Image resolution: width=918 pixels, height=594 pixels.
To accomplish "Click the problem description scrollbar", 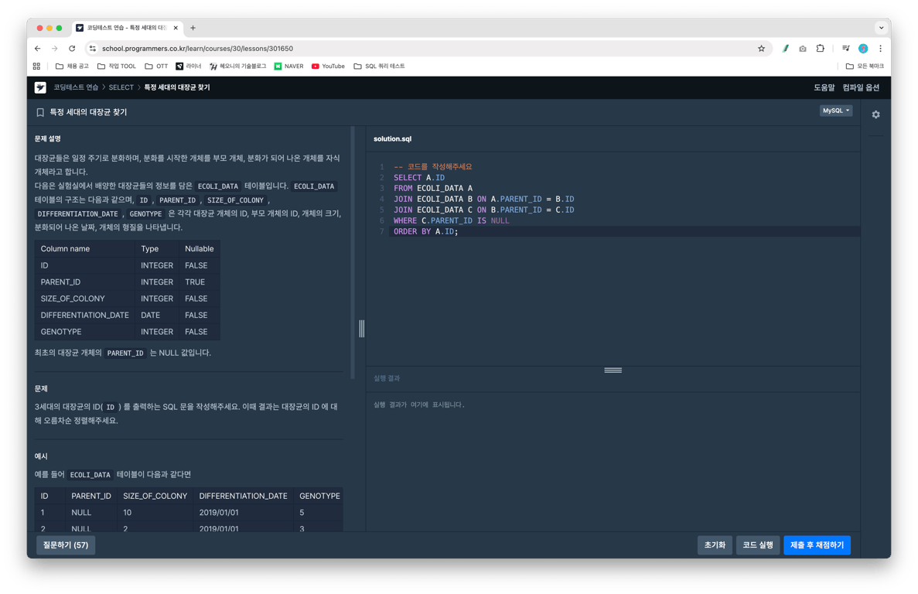I will coord(353,253).
